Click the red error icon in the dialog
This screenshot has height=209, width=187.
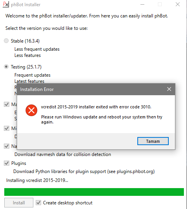click(x=31, y=110)
